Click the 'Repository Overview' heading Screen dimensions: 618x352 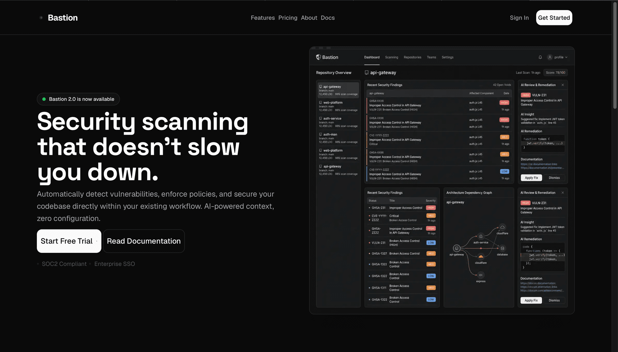click(x=334, y=73)
